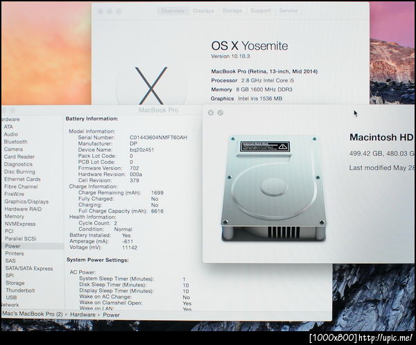Click the battery serial number C01443604NMFT60AH

click(x=158, y=137)
